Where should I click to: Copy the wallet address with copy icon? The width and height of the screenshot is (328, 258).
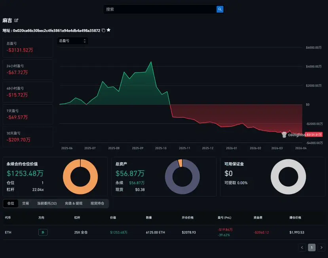pyautogui.click(x=103, y=30)
